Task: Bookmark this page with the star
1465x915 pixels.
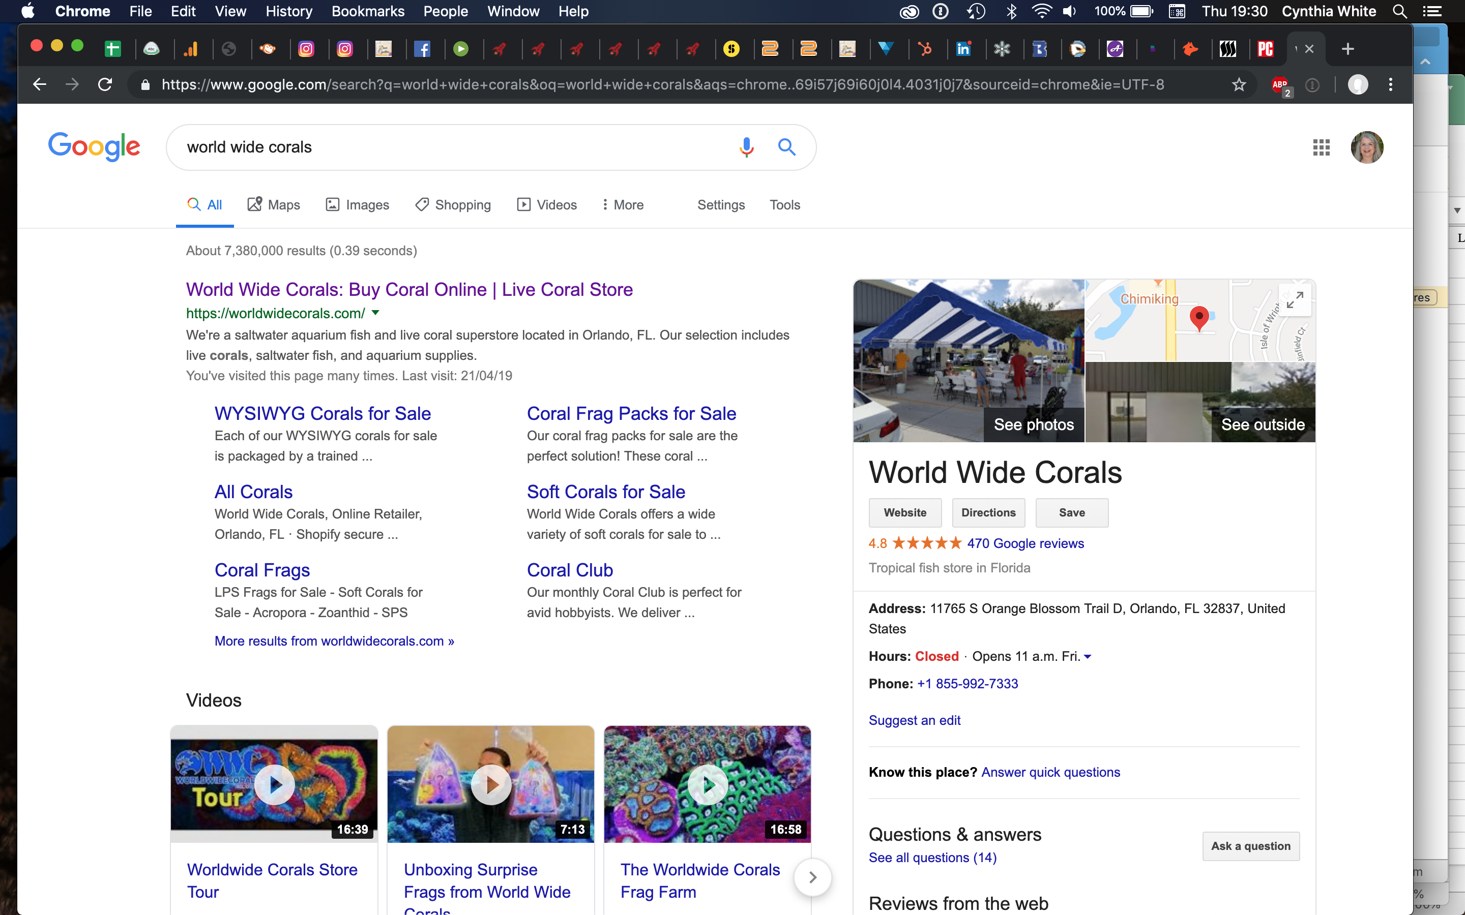Action: (x=1239, y=85)
